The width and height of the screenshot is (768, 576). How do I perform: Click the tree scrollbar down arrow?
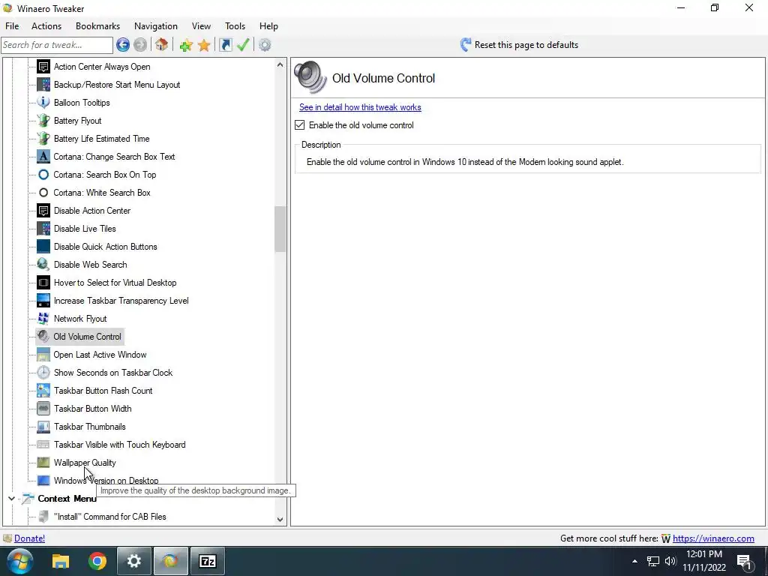click(280, 519)
